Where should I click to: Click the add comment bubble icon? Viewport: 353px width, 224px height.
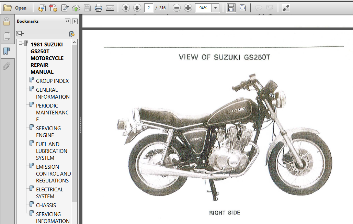coord(259,8)
